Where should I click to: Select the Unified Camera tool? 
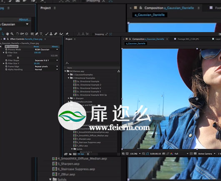(x=22, y=34)
